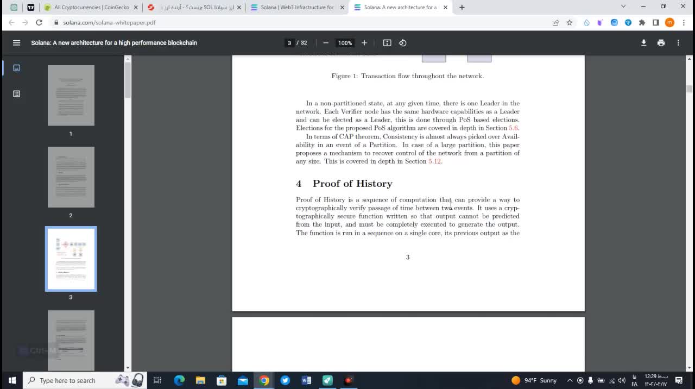Open Microsoft Store from taskbar

(222, 380)
